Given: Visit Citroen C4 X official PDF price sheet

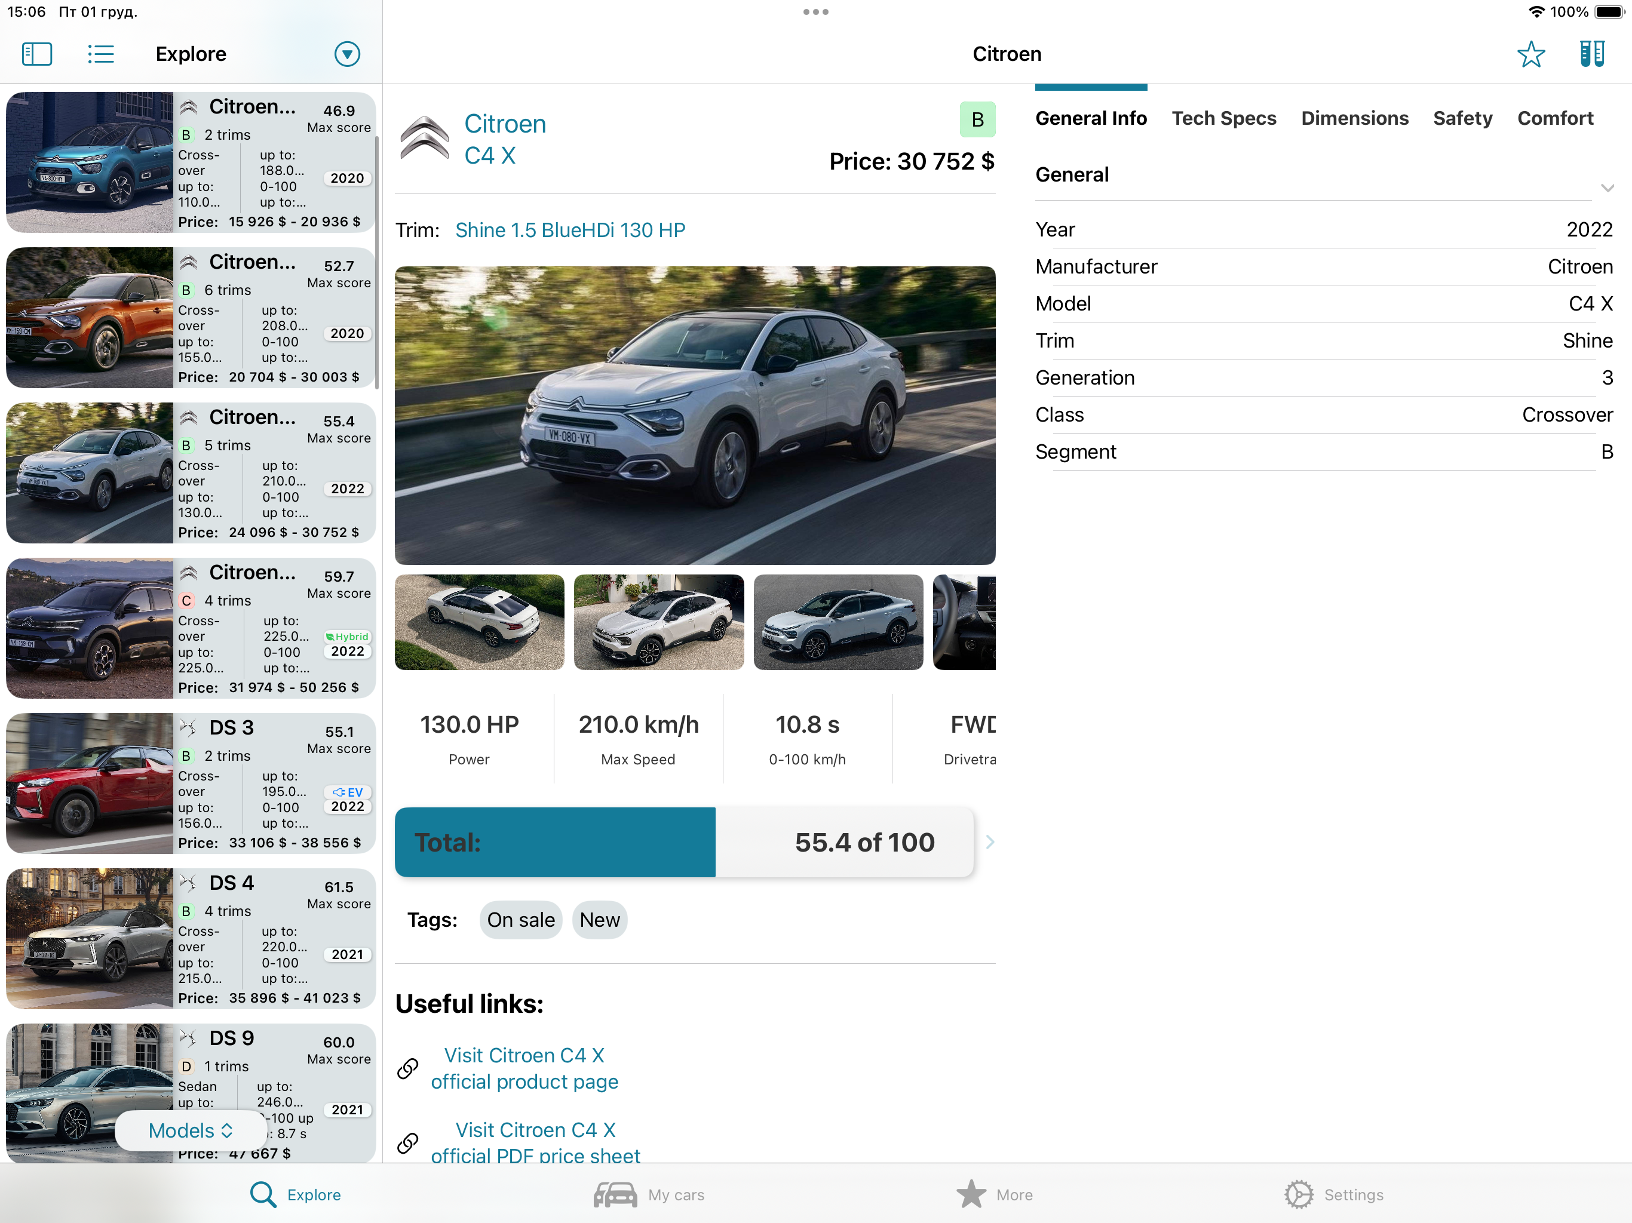Looking at the screenshot, I should click(535, 1142).
